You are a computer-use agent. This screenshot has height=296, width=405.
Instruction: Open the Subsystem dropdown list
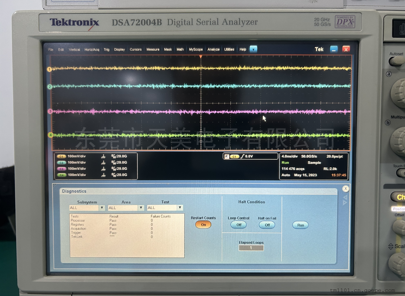point(102,208)
